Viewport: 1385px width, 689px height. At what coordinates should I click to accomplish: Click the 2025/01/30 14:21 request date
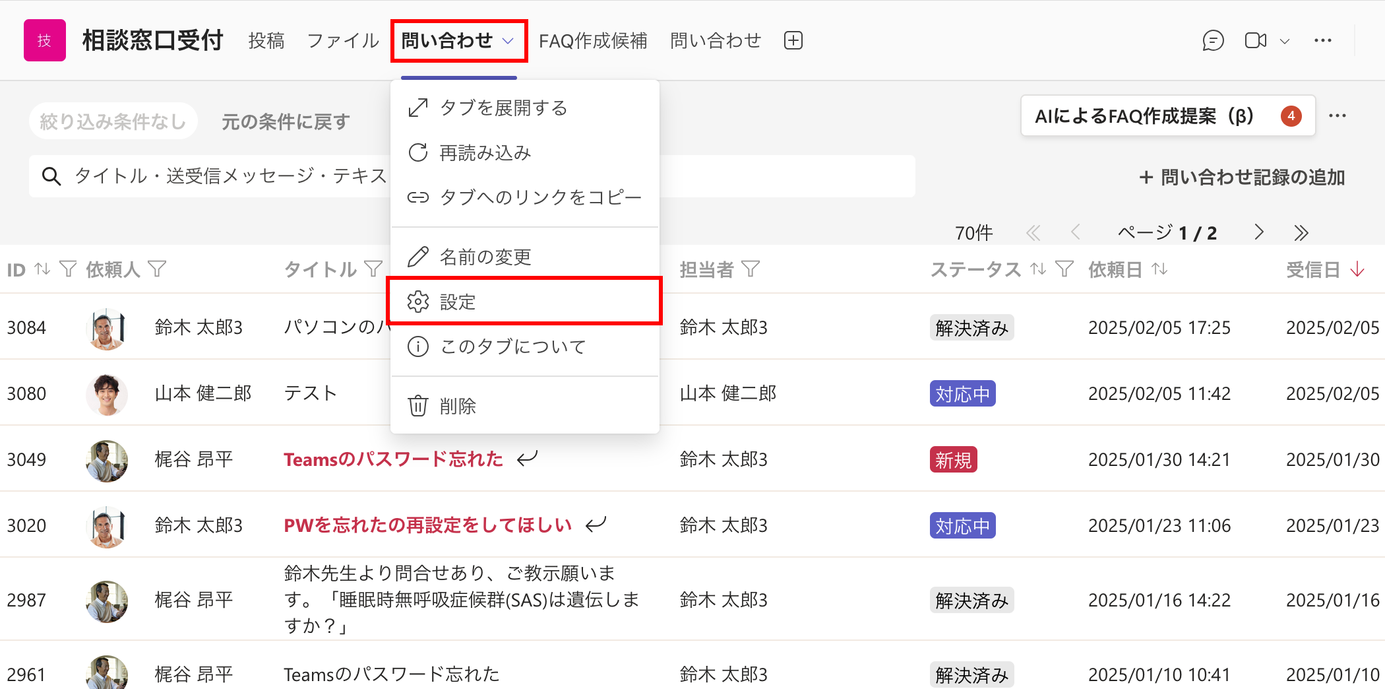(x=1159, y=459)
